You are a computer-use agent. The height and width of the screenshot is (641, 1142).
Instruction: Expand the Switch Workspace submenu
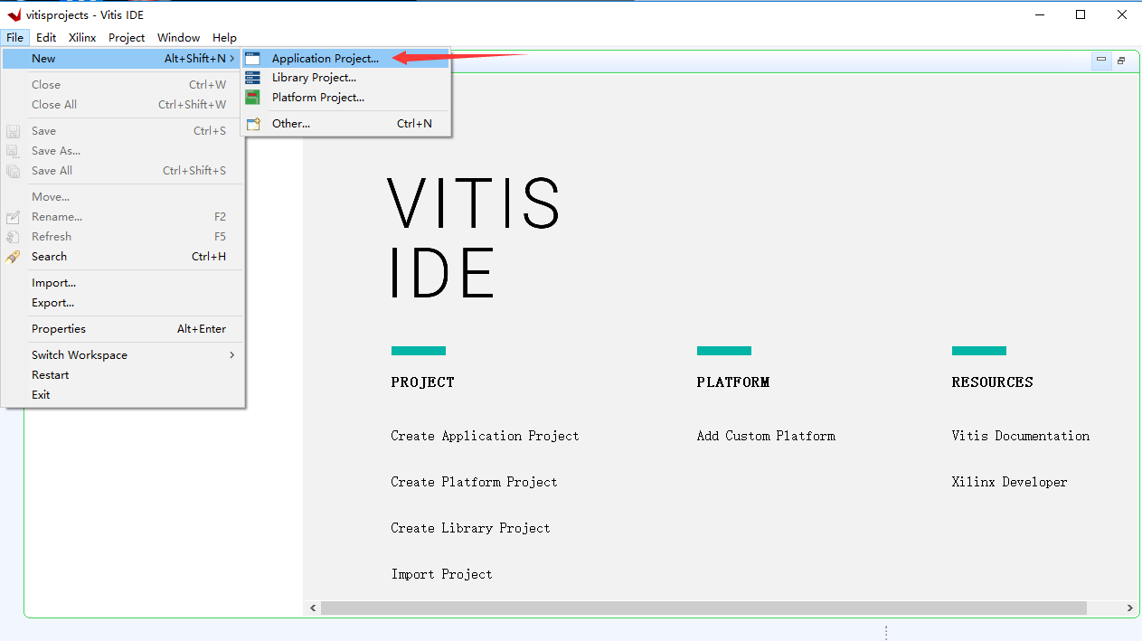coord(231,354)
